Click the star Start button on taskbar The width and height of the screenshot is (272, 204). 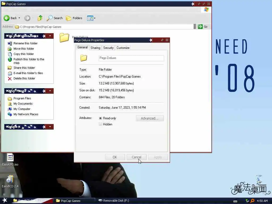click(x=5, y=200)
